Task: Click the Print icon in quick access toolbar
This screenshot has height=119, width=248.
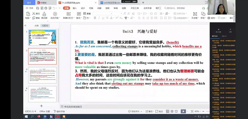Action: [x=46, y=8]
